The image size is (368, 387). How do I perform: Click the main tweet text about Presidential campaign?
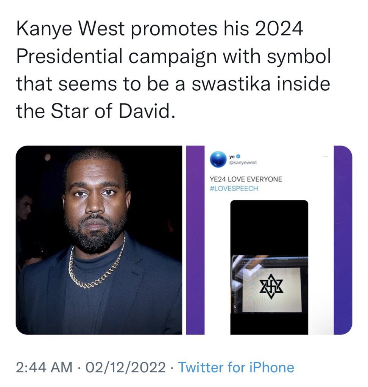173,70
